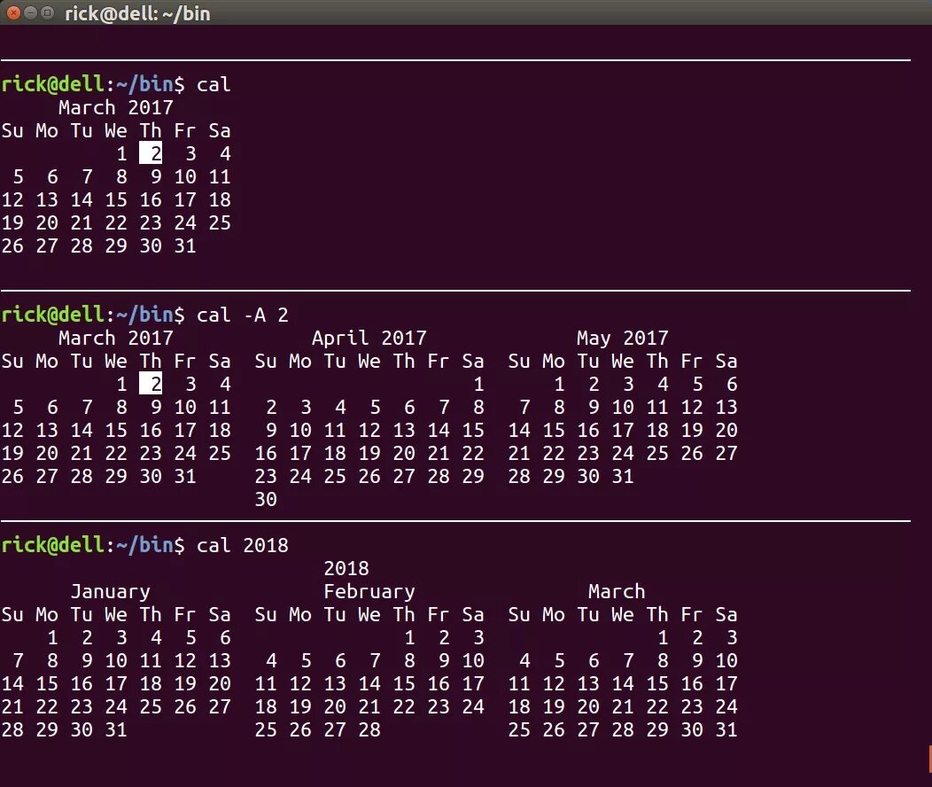Image resolution: width=932 pixels, height=787 pixels.
Task: Click day 31 in May 2017
Action: (622, 476)
